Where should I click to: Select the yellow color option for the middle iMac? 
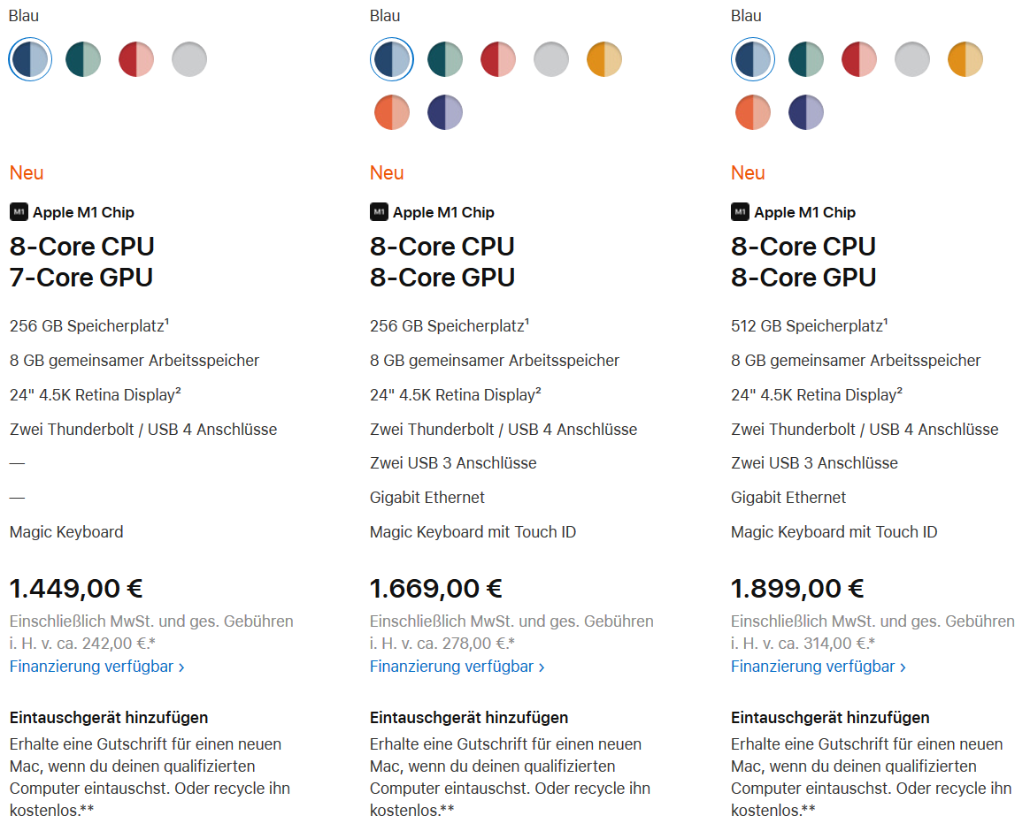click(604, 59)
